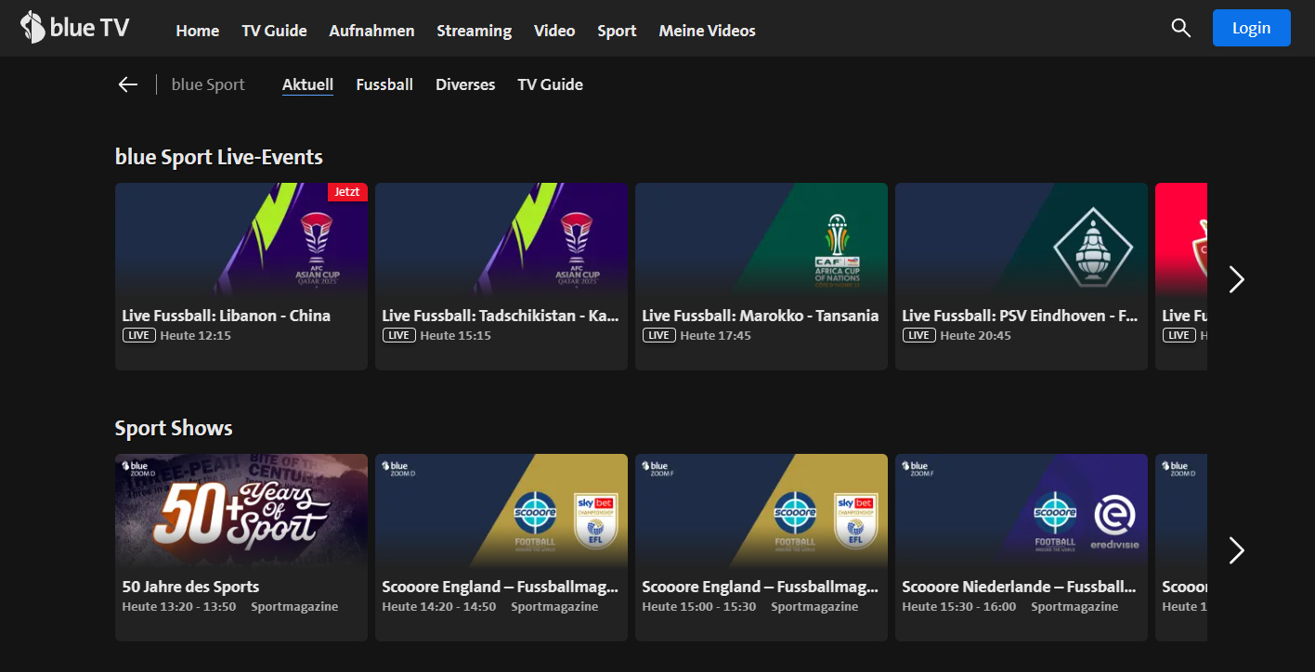This screenshot has height=672, width=1315.
Task: Click the LIVE badge beside Heute 20:45
Action: 918,335
